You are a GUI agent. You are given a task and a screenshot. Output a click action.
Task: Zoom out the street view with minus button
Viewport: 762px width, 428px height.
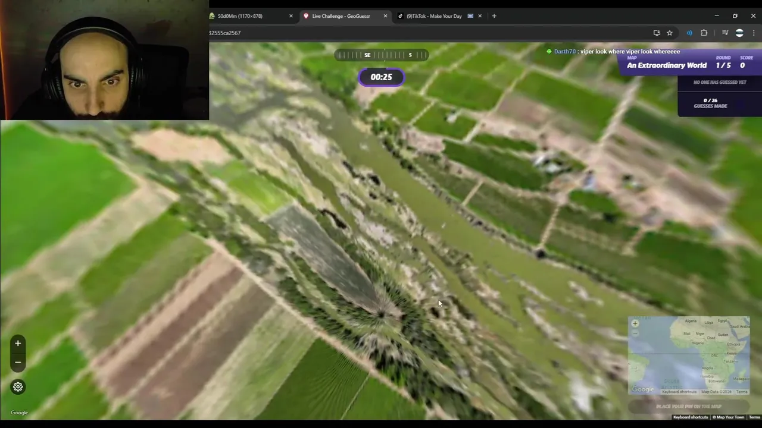click(18, 362)
